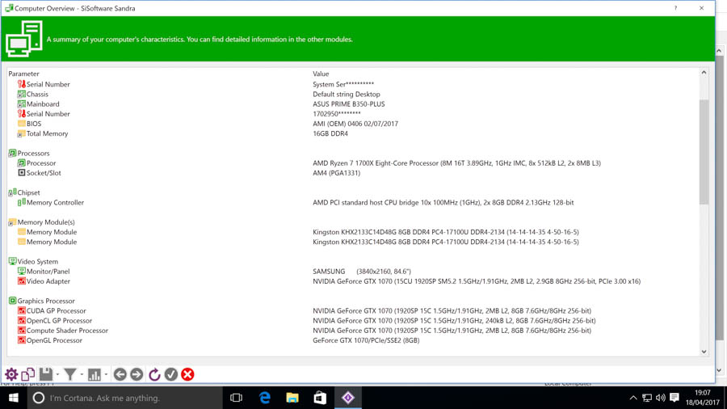
Task: Select the Memory Module(s) group row
Action: coord(46,222)
